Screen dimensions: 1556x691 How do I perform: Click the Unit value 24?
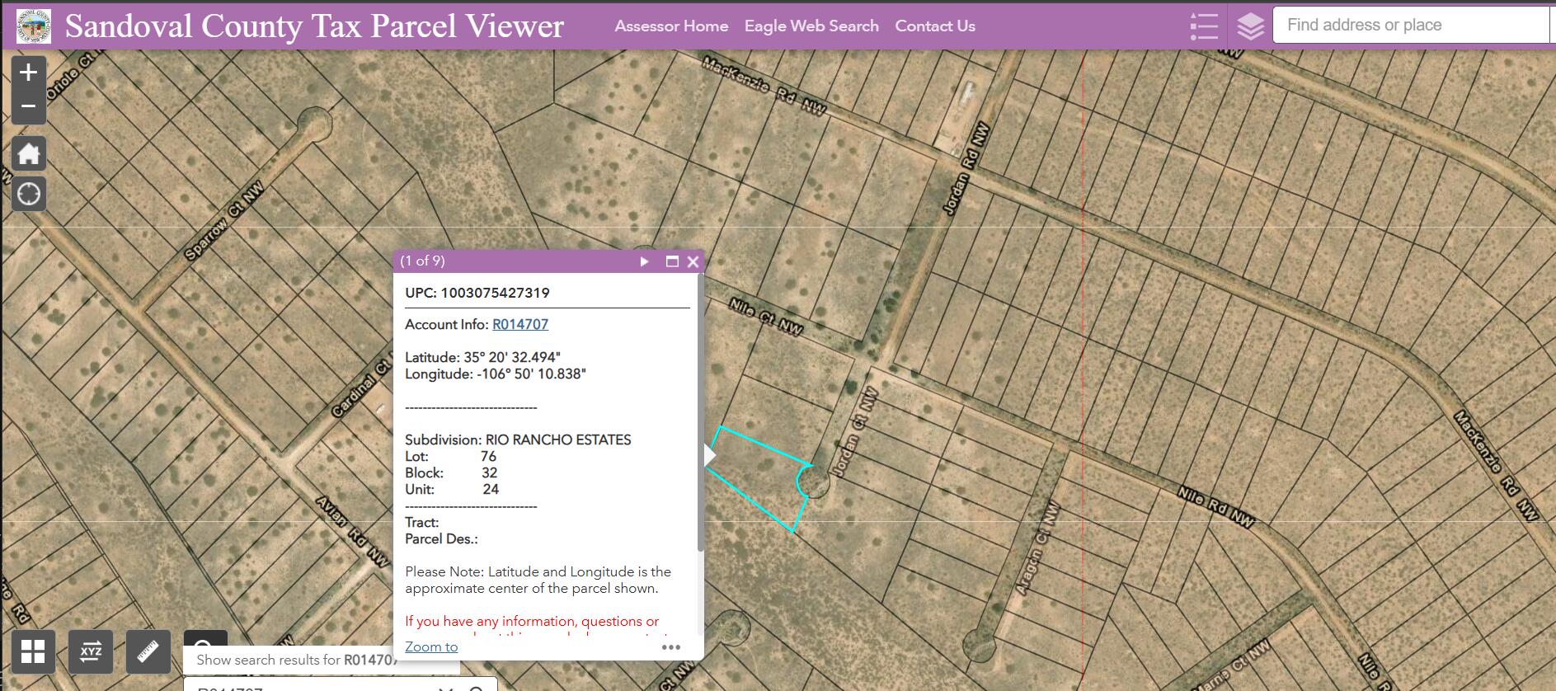click(491, 489)
